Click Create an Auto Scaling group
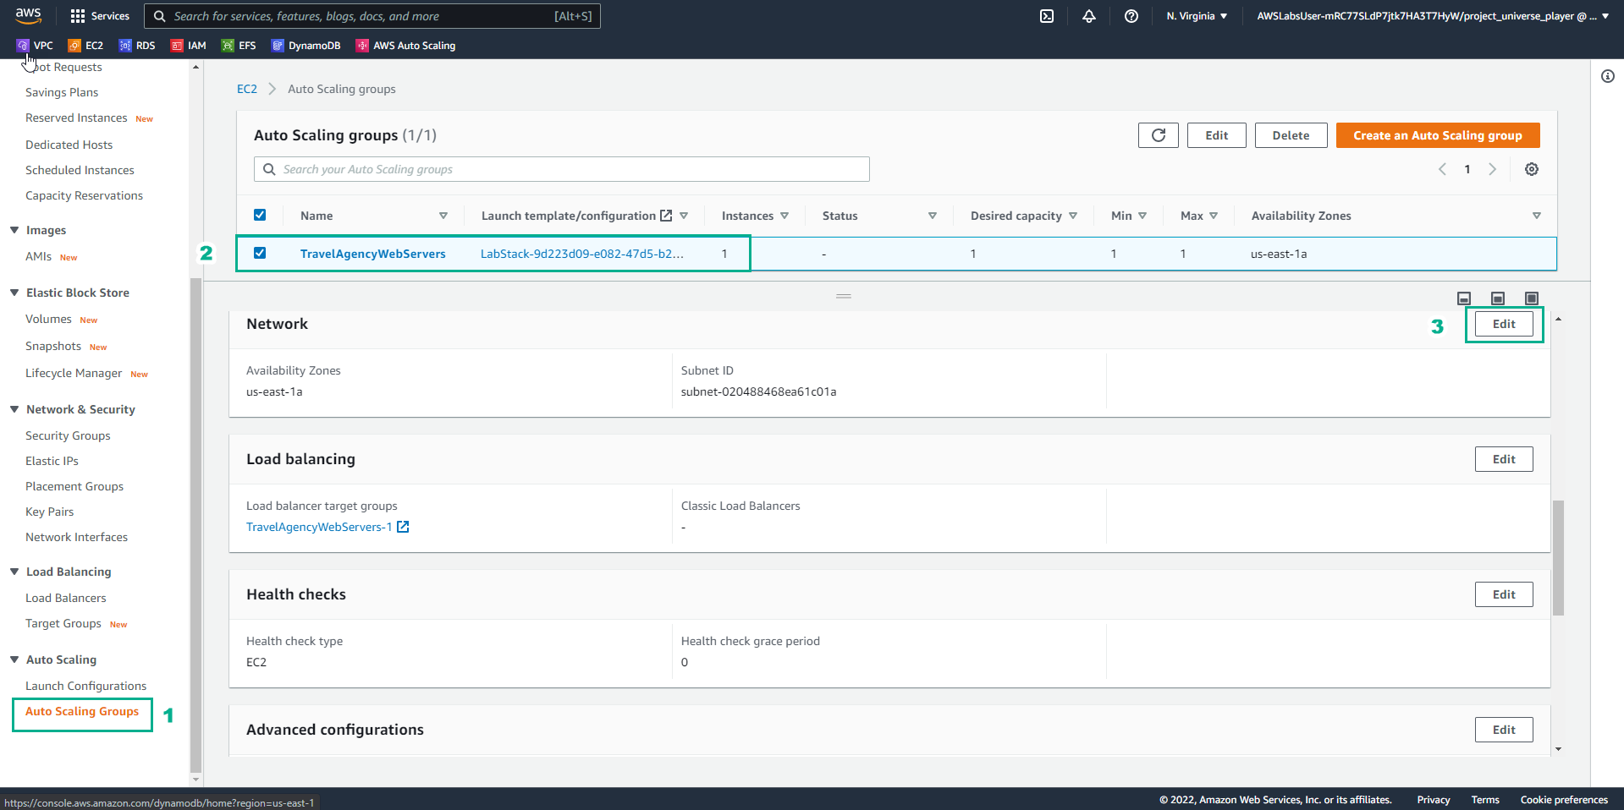This screenshot has height=810, width=1624. [1438, 135]
